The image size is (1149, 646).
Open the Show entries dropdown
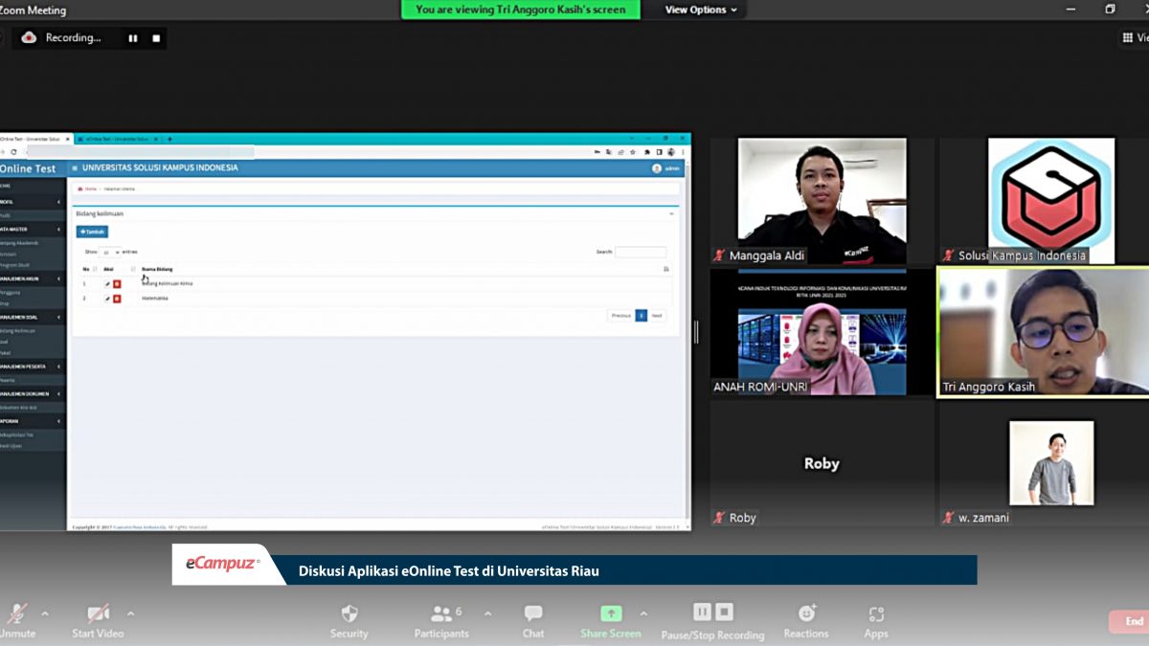tap(110, 252)
